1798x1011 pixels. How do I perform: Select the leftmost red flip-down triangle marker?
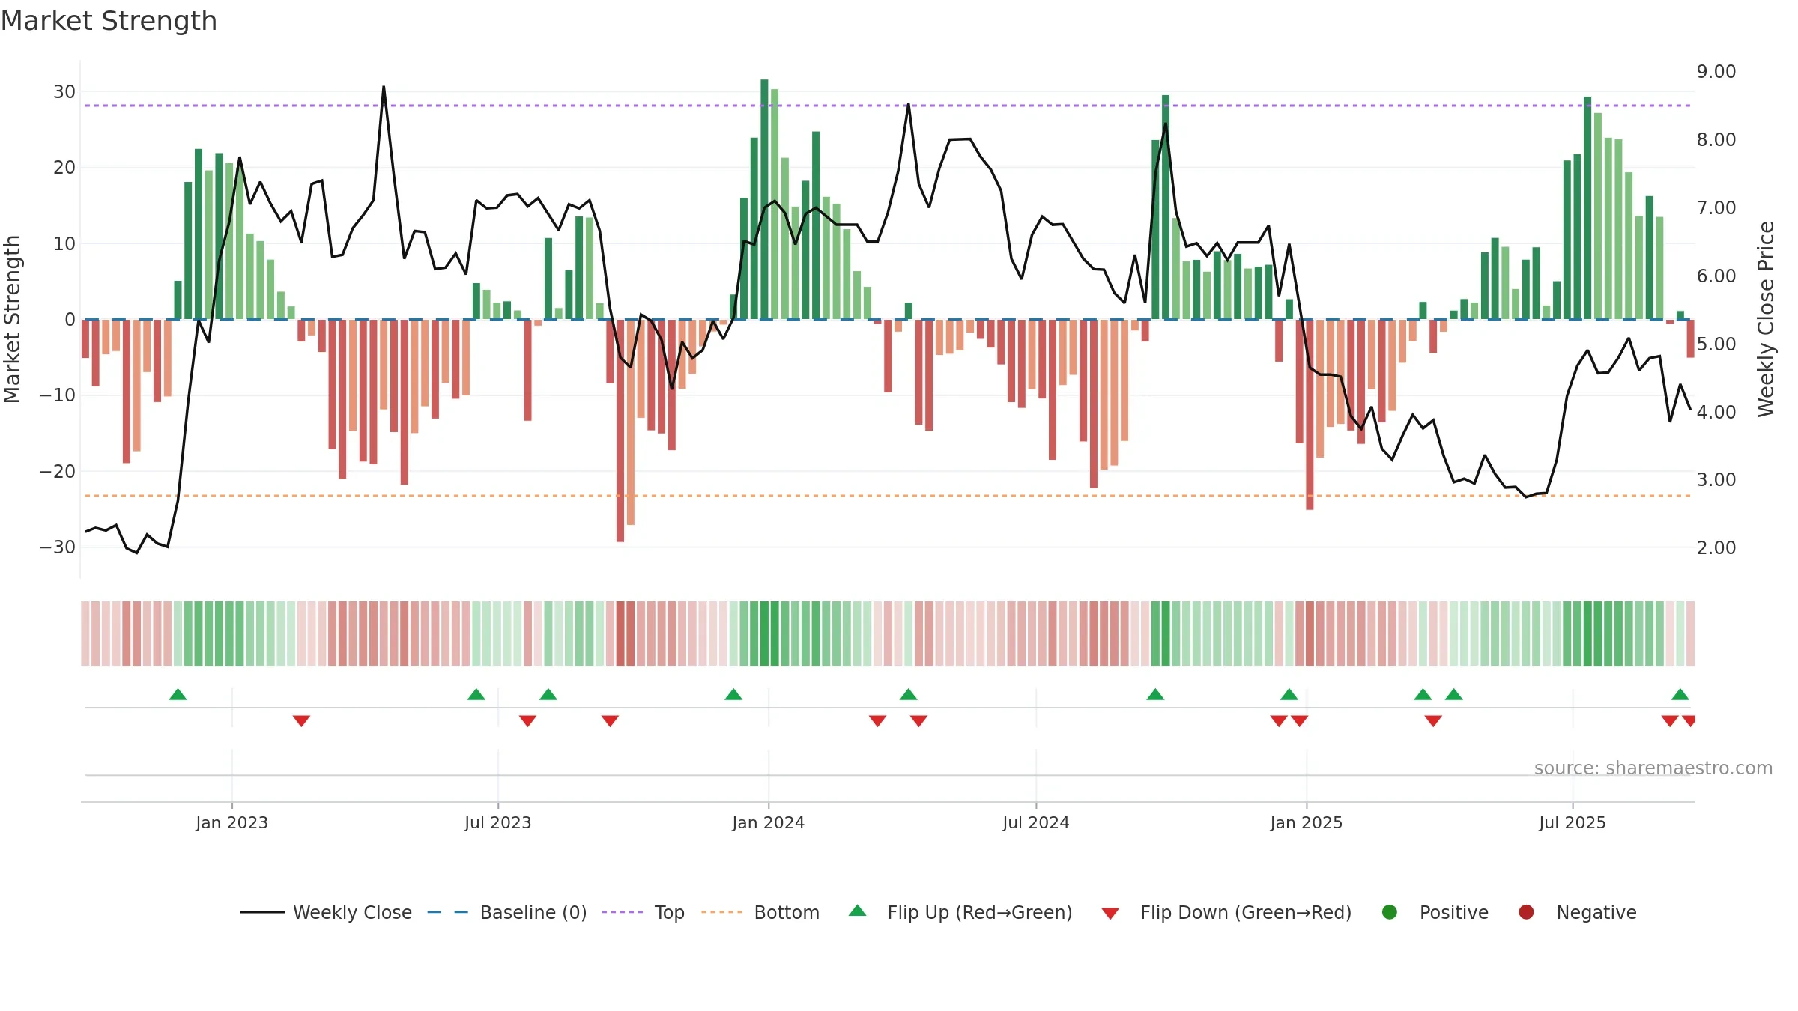point(301,721)
